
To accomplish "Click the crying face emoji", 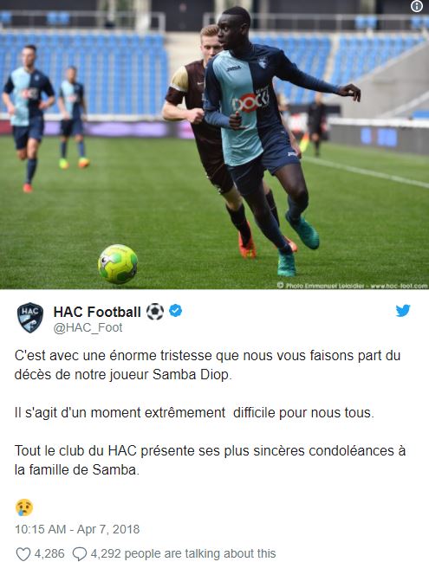I will [x=24, y=507].
